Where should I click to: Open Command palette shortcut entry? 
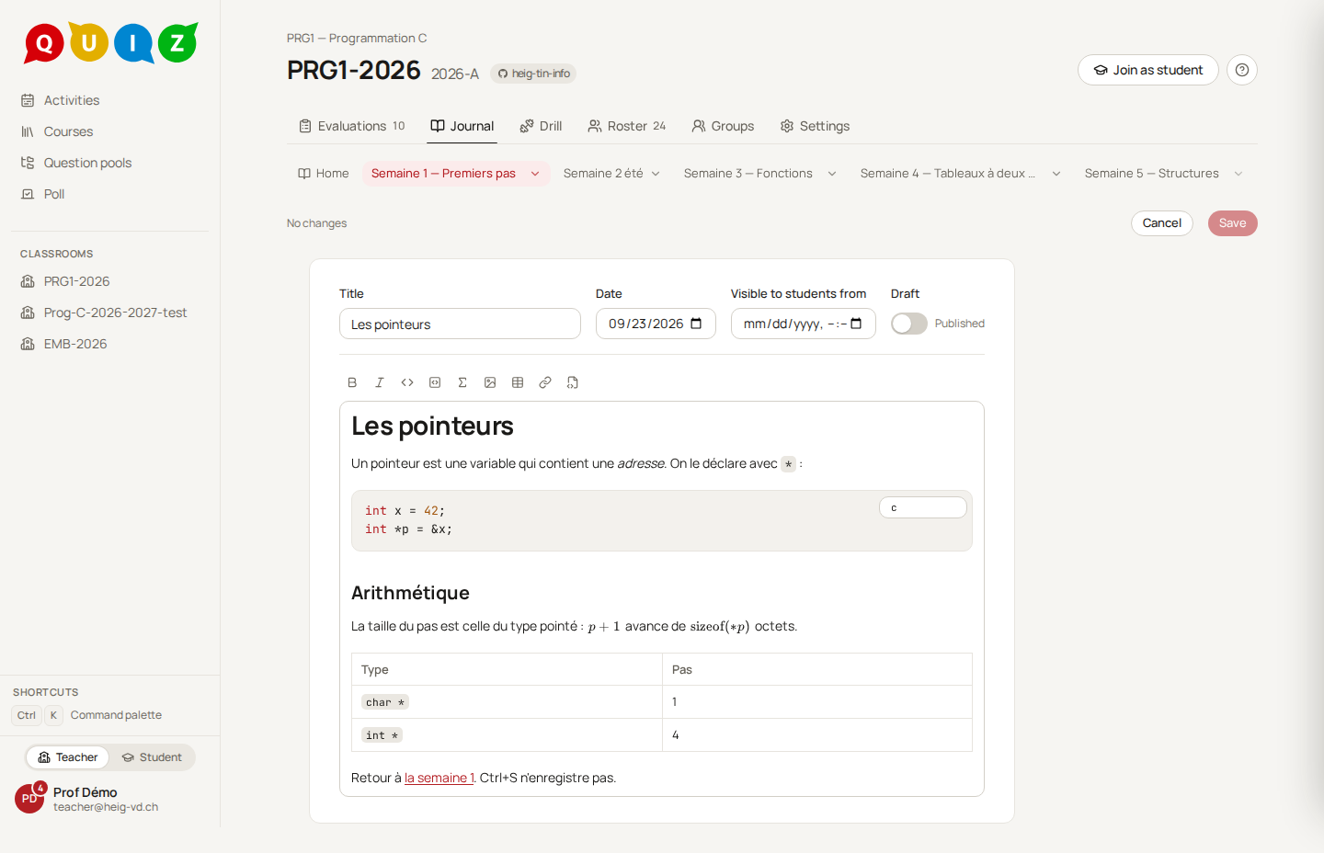tap(87, 715)
